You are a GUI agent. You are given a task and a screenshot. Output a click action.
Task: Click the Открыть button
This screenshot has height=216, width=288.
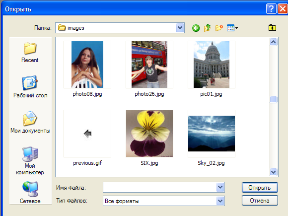pos(260,188)
